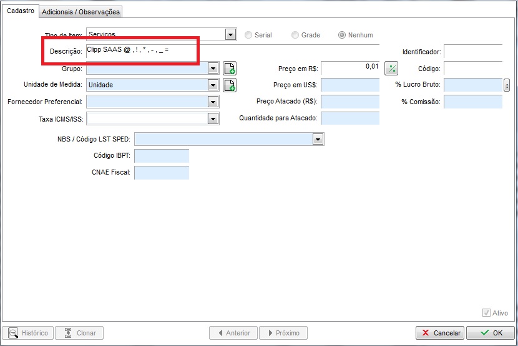Viewport: 518px width, 346px height.
Task: Click the Cancelar button
Action: click(x=439, y=333)
